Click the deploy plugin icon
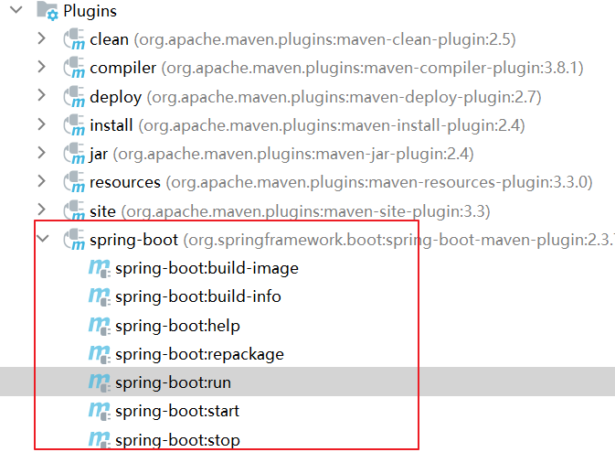This screenshot has width=615, height=452. (x=74, y=97)
